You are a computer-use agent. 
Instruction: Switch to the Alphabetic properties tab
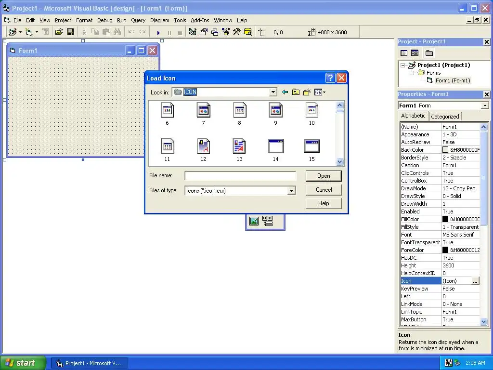coord(413,116)
